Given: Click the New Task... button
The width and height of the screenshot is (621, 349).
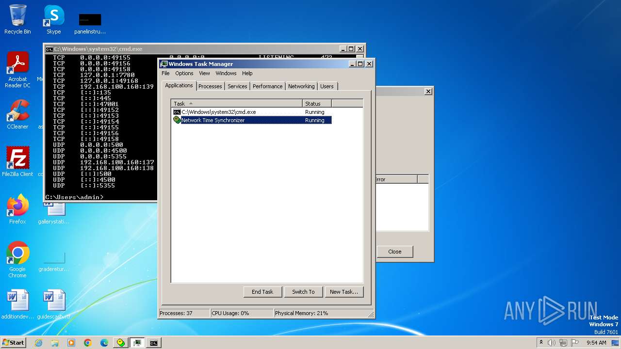Looking at the screenshot, I should tap(344, 292).
